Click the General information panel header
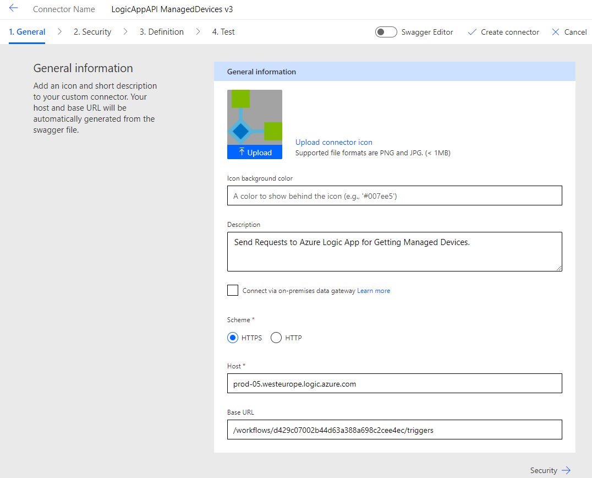 pyautogui.click(x=394, y=72)
